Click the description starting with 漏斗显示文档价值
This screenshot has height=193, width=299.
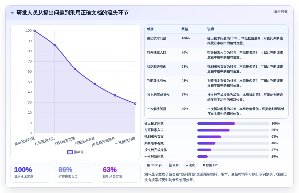coord(215,177)
